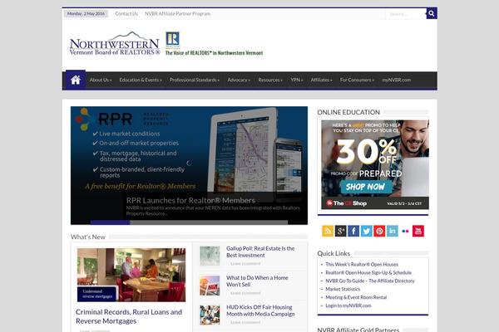Click the What's New section heading
The width and height of the screenshot is (499, 332).
click(x=88, y=237)
